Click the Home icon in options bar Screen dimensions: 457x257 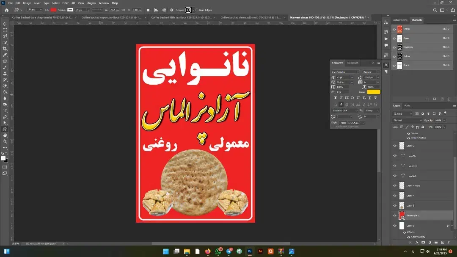[x=6, y=10]
